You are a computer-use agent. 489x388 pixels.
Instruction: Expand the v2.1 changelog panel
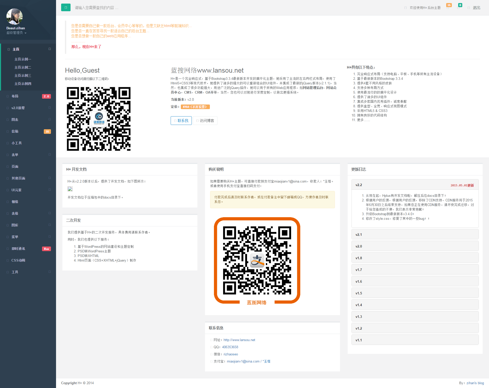[x=415, y=235]
